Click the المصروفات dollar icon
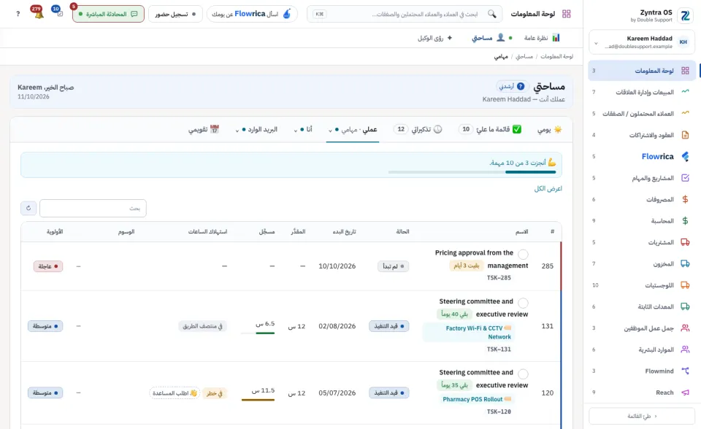 [x=685, y=199]
